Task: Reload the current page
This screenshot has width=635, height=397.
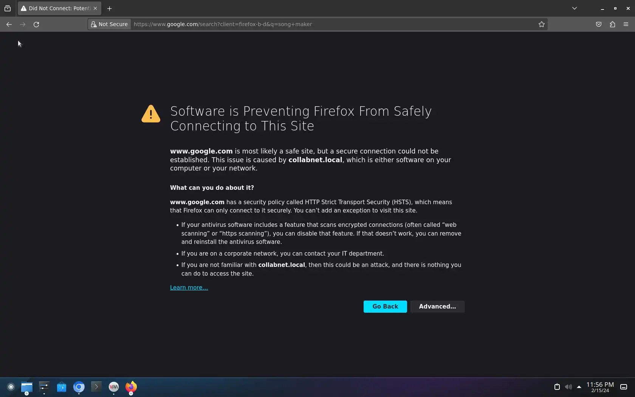Action: click(36, 24)
